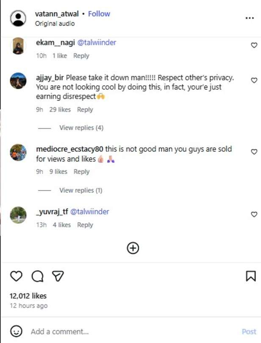Open the emoji picker in the comment bar
Image resolution: width=261 pixels, height=343 pixels.
click(16, 331)
